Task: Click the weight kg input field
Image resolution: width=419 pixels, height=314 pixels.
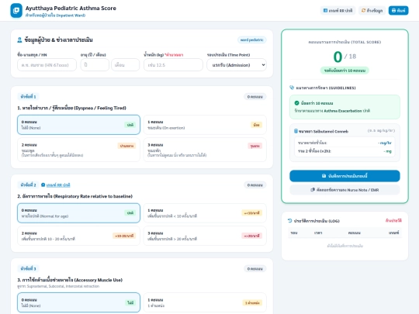Action: [173, 65]
